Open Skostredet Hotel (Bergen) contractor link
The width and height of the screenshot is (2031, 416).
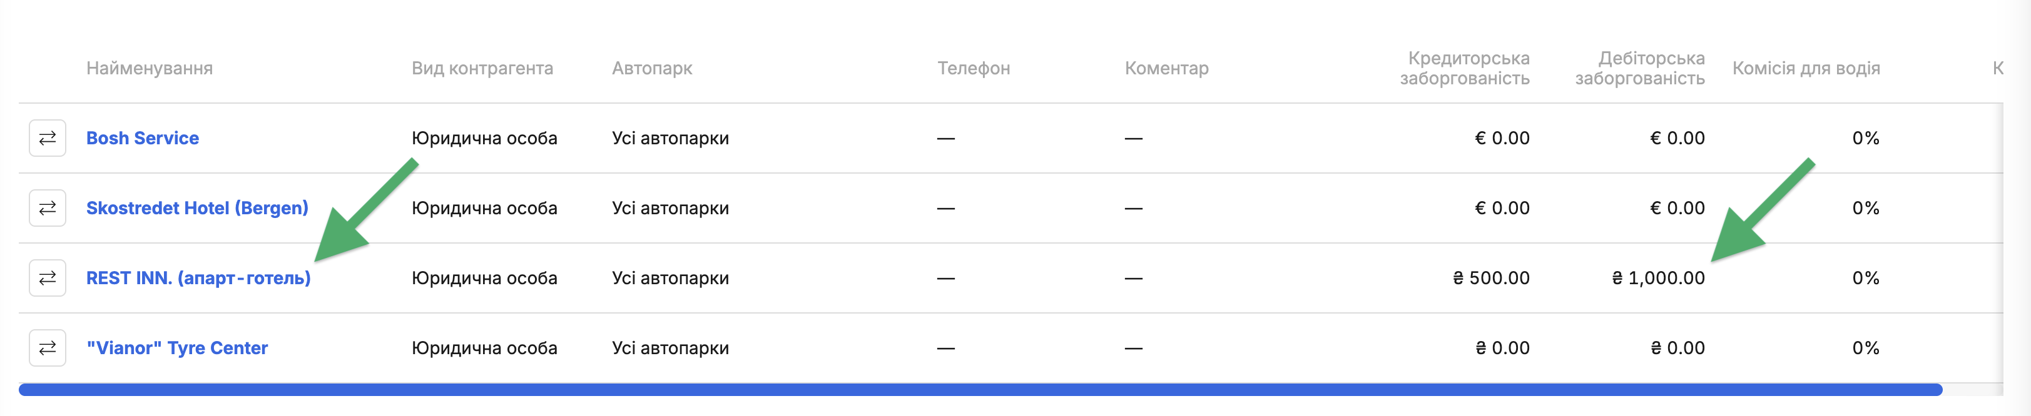point(197,209)
